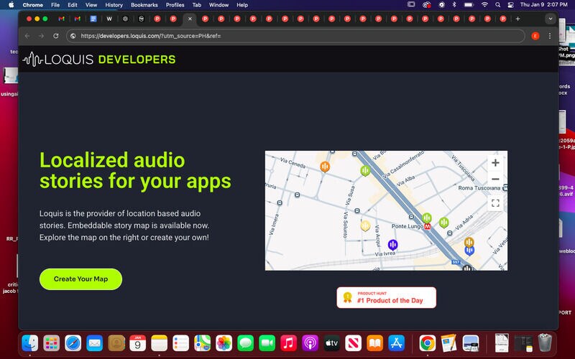Open the History menu
Image resolution: width=575 pixels, height=359 pixels.
(x=114, y=5)
